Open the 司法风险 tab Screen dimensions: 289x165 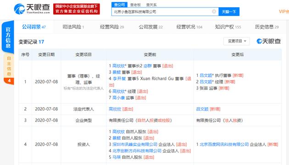[73, 27]
